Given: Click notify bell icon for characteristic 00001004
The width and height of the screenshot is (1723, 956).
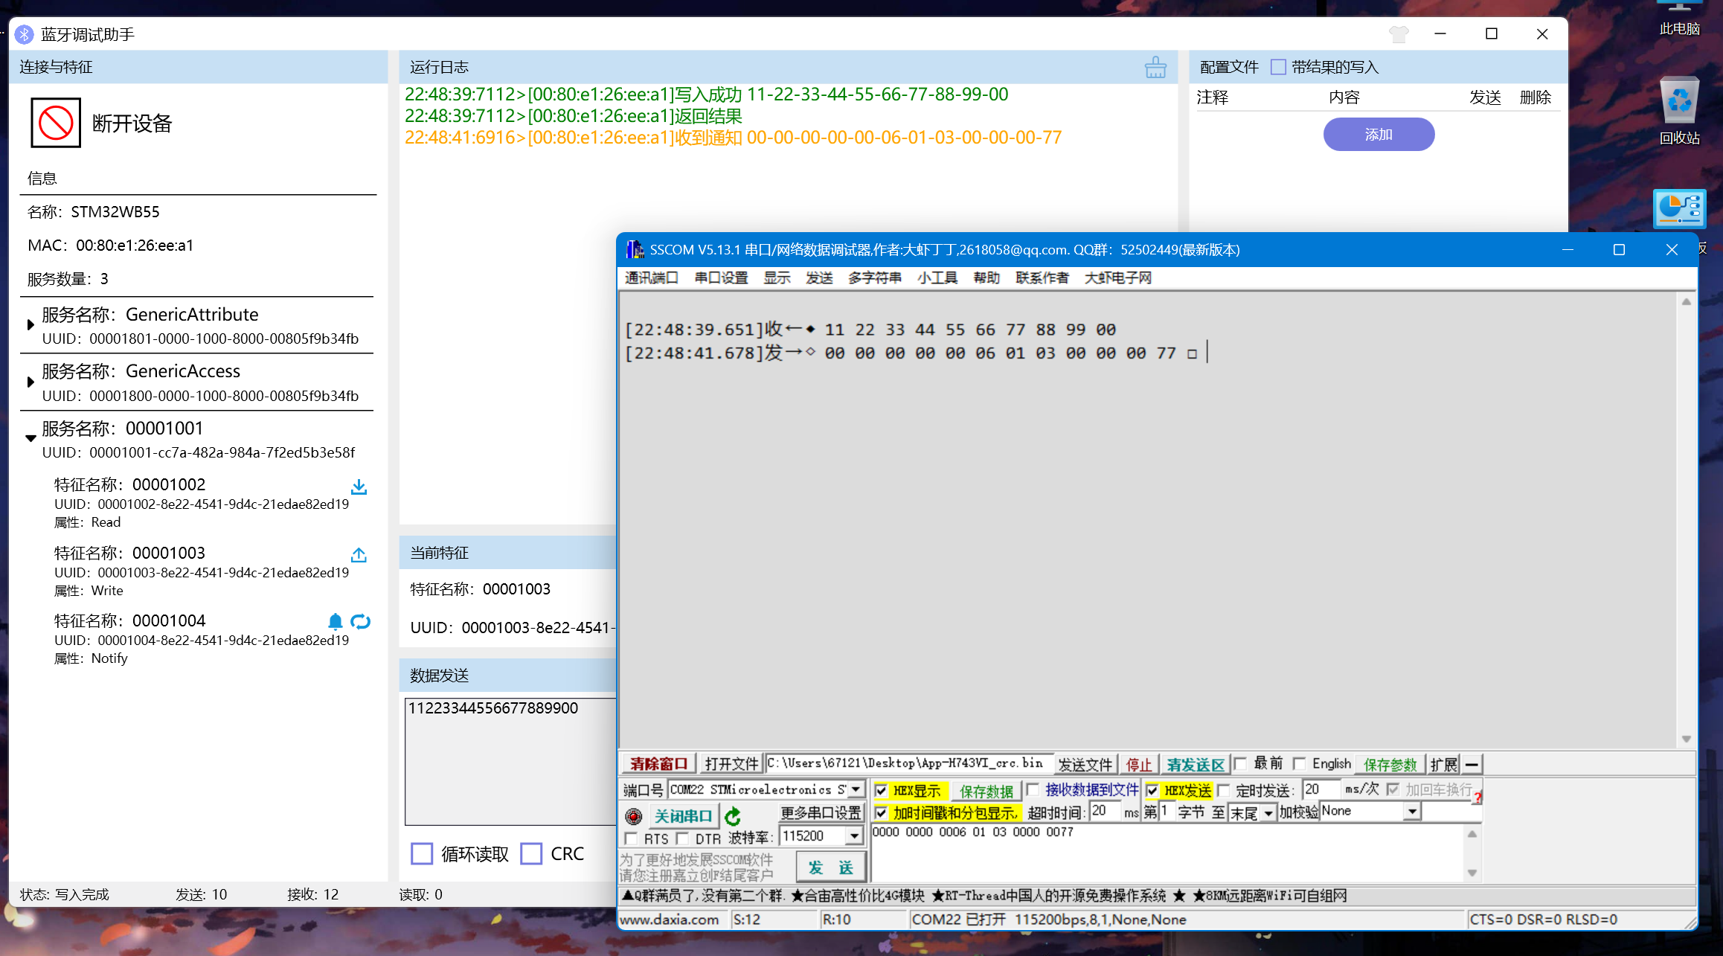Looking at the screenshot, I should click(336, 621).
